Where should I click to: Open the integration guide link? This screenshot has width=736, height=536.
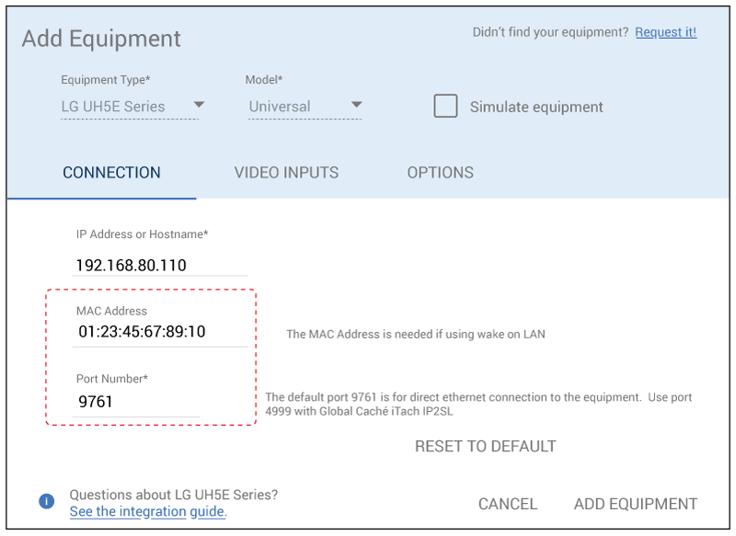(x=147, y=511)
